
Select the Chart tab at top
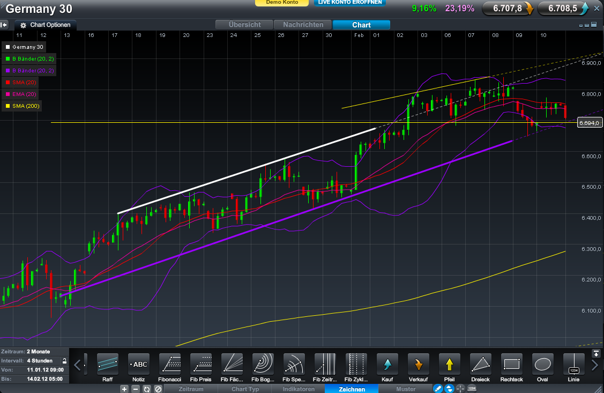361,25
